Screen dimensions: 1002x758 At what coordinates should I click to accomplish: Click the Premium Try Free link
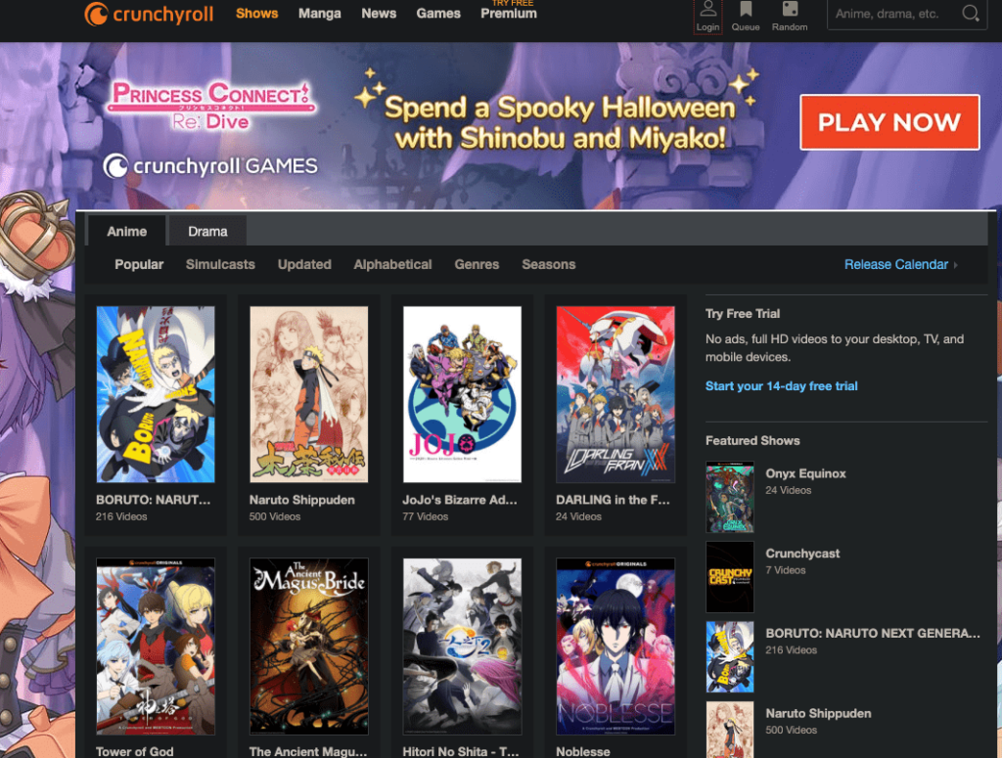click(x=508, y=14)
